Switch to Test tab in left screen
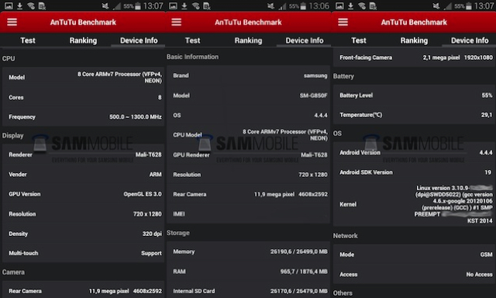496x298 pixels. (28, 40)
